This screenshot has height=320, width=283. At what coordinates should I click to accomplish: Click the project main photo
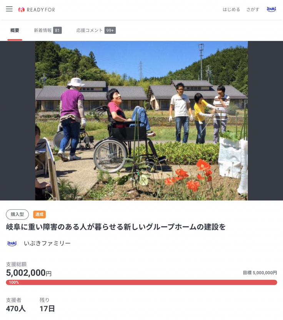141,121
